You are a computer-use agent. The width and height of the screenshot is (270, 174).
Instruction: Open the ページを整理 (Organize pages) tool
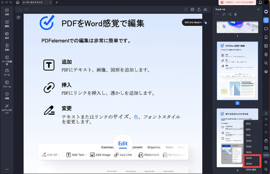point(7,60)
